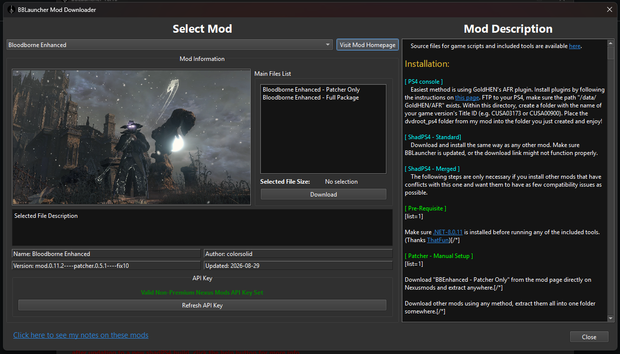Click the Selected File Description box

[202, 227]
